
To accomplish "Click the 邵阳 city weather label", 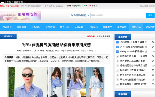I will (x=69, y=6).
